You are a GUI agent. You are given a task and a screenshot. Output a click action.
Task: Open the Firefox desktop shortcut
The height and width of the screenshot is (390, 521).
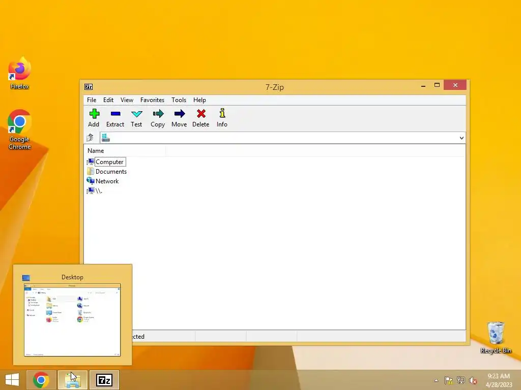(x=20, y=73)
